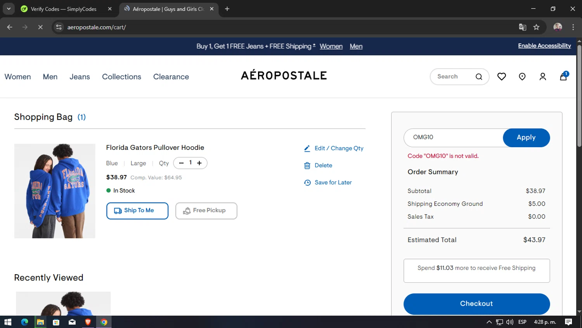This screenshot has width=582, height=328.
Task: Click the search magnifier icon
Action: 479,77
